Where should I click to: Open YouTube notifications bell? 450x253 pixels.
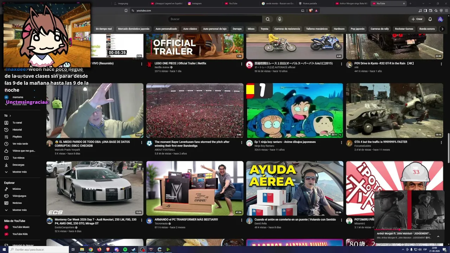(430, 19)
